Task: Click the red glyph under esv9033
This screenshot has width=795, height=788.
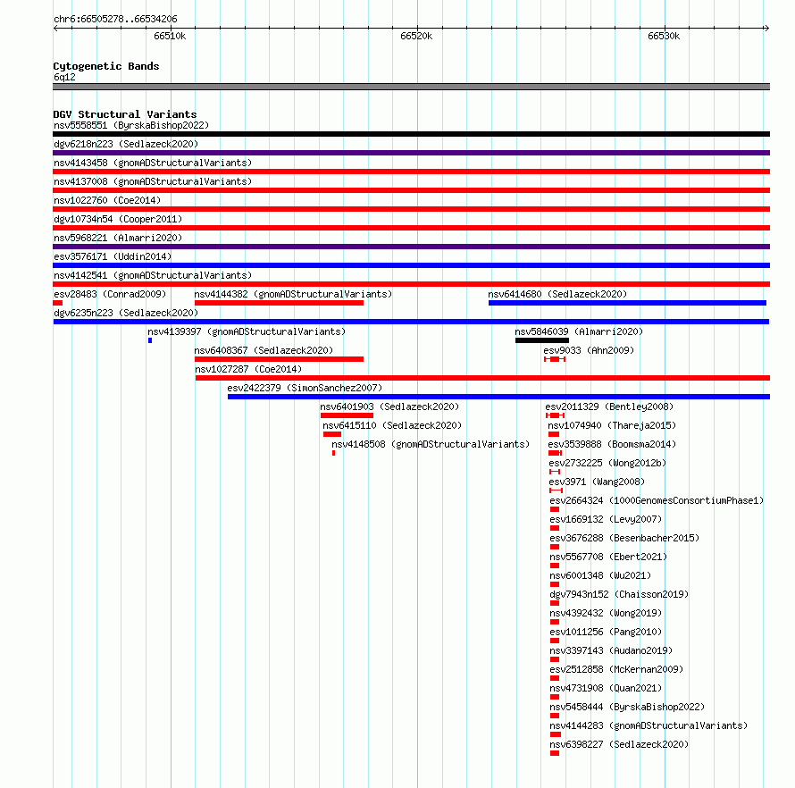Action: (555, 359)
